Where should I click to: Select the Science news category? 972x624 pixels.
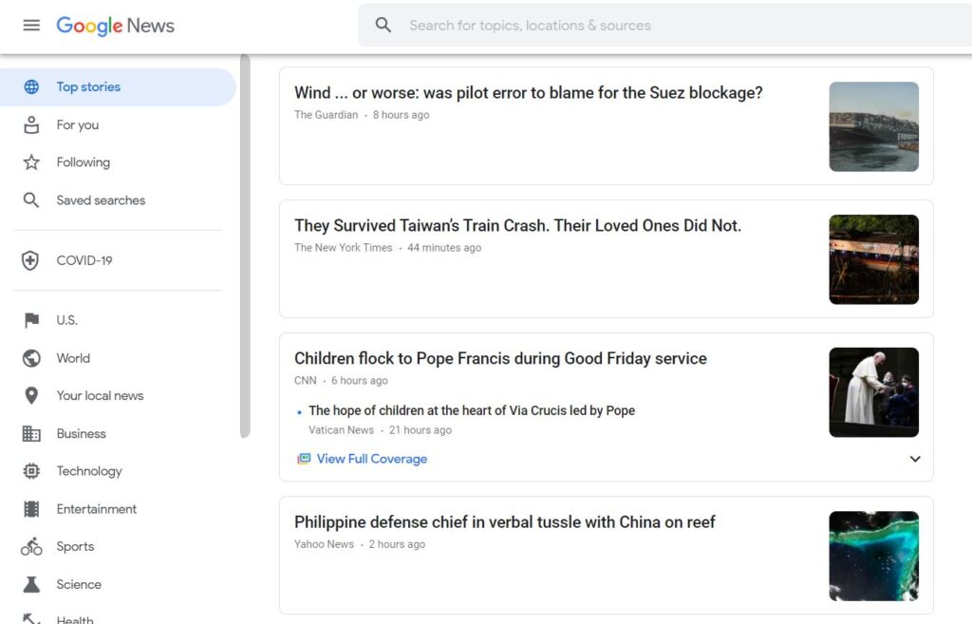(79, 584)
